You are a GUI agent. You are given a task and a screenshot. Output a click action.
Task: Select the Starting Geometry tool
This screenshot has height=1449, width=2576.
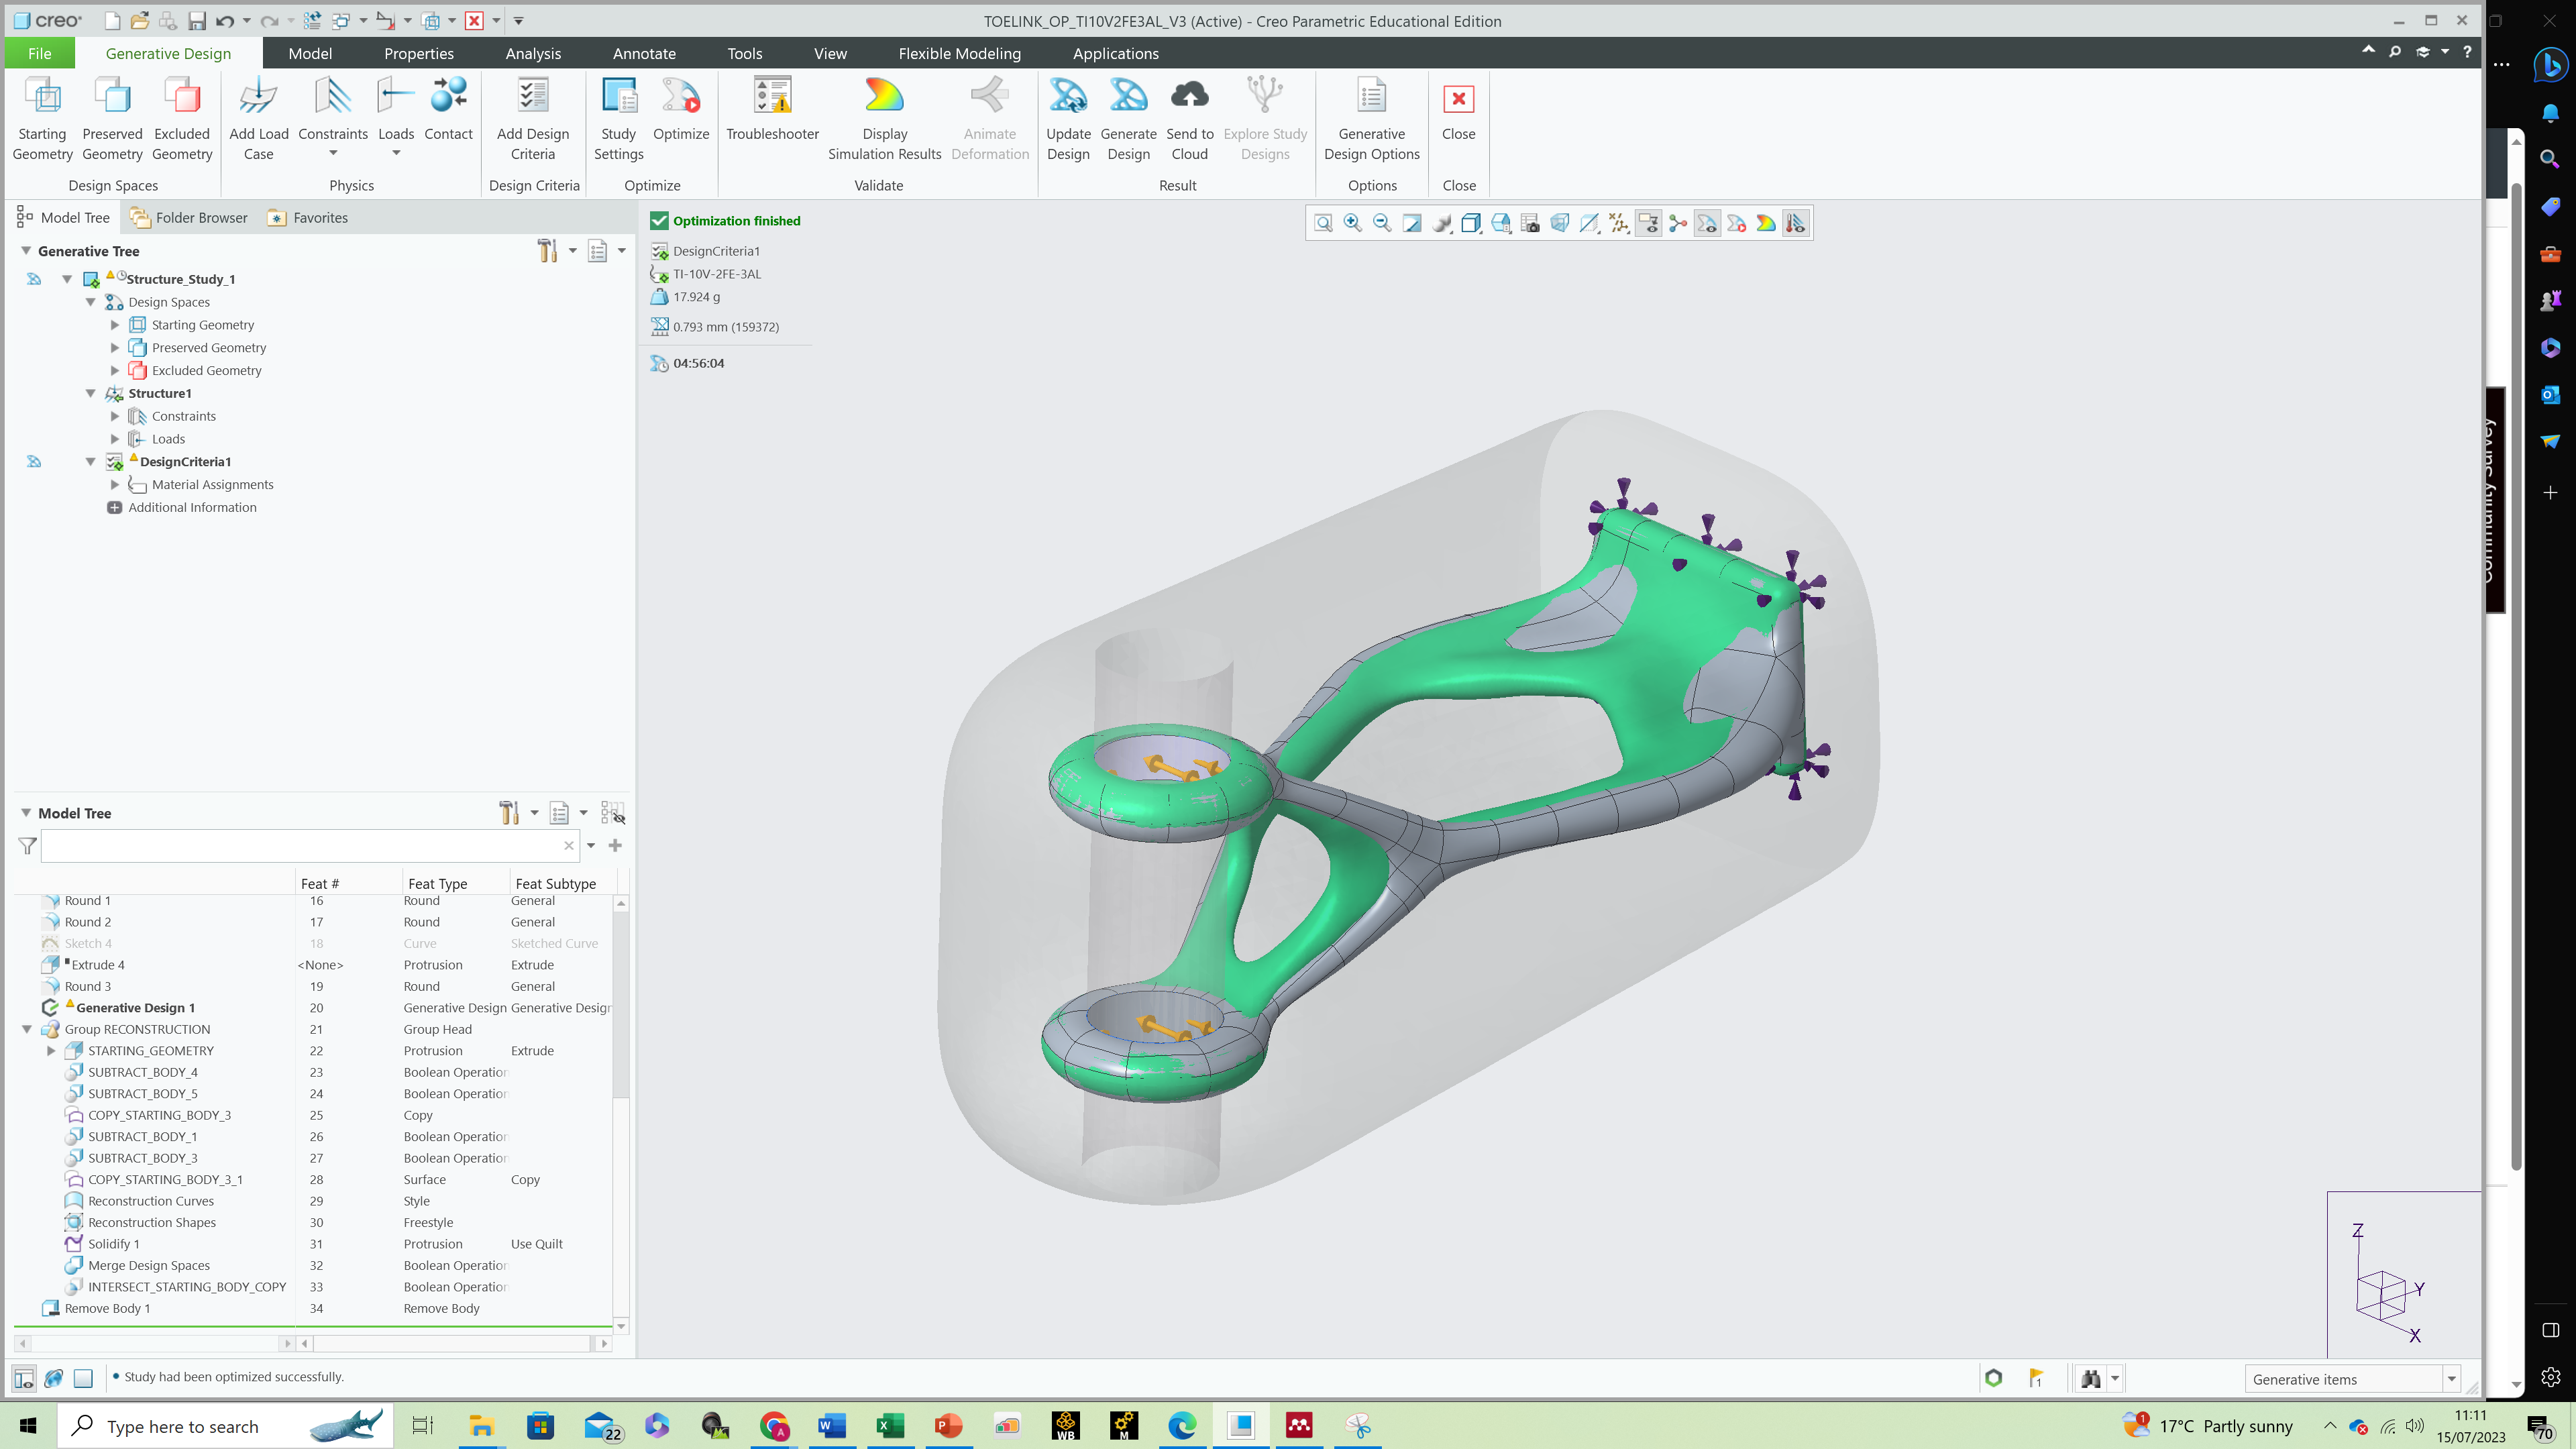[x=42, y=117]
